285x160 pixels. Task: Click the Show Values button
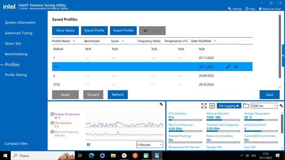(x=65, y=31)
